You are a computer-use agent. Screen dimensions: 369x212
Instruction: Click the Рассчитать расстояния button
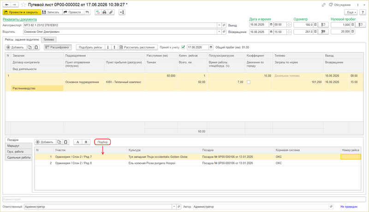tap(137, 48)
